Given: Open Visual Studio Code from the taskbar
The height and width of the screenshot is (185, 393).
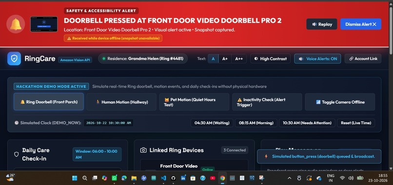Looking at the screenshot, I should coord(163,178).
